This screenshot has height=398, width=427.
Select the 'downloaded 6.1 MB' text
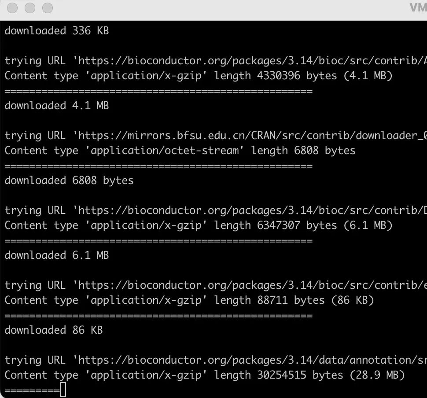(57, 255)
